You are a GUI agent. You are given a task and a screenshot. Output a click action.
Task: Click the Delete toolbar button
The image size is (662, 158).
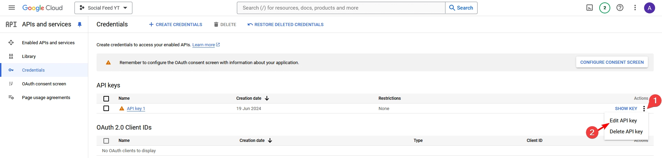[225, 24]
